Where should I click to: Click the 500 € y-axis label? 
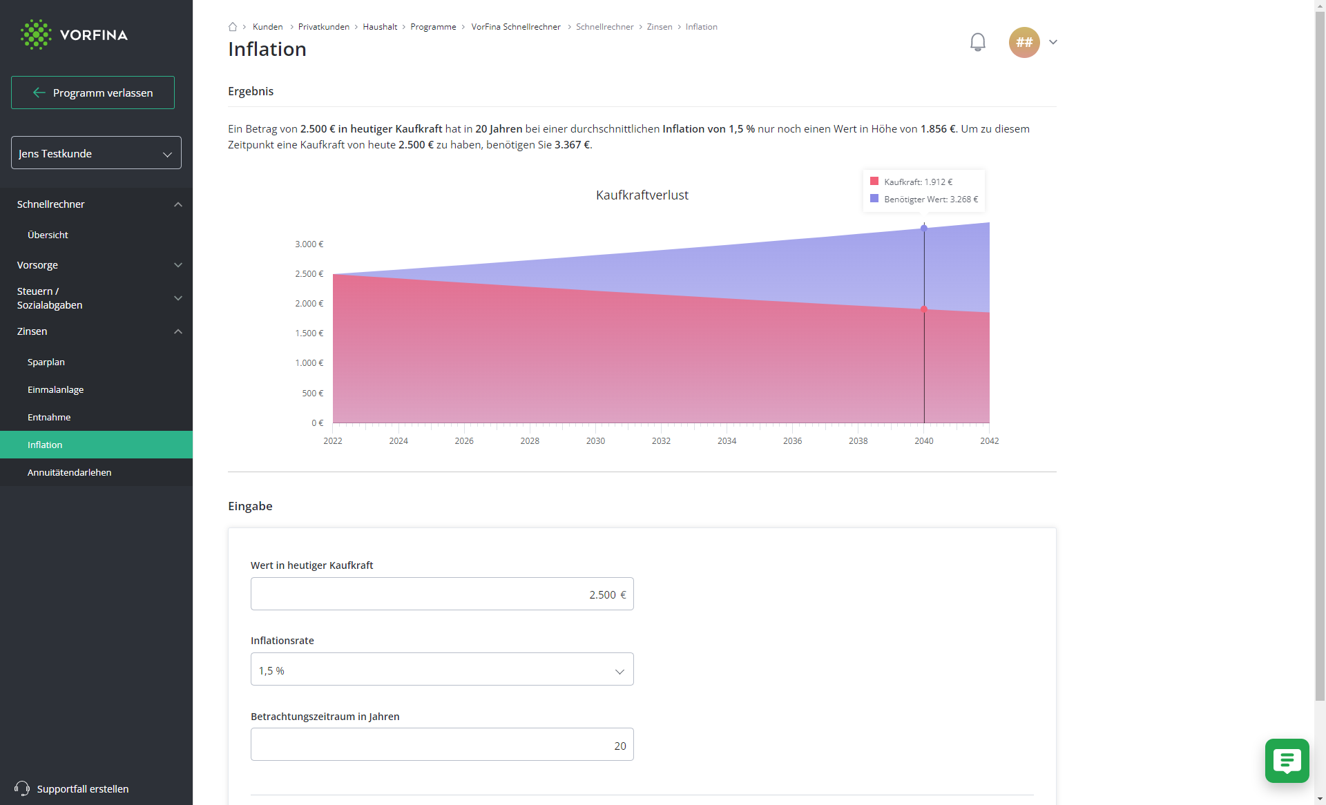pos(312,394)
